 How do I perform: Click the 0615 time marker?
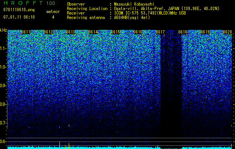115,32
